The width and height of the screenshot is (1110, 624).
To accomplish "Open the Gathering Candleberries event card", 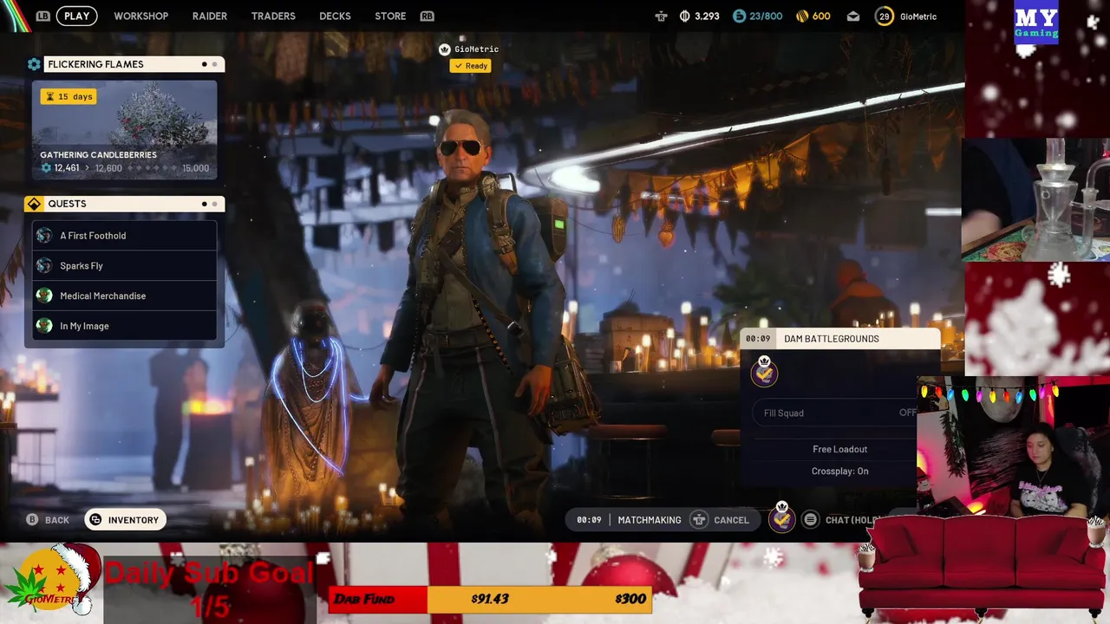I will [125, 130].
